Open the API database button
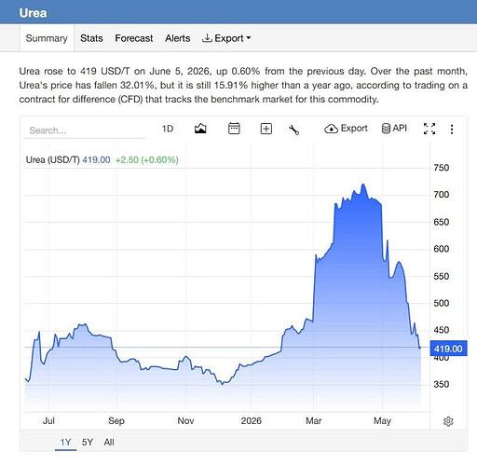 pos(394,128)
